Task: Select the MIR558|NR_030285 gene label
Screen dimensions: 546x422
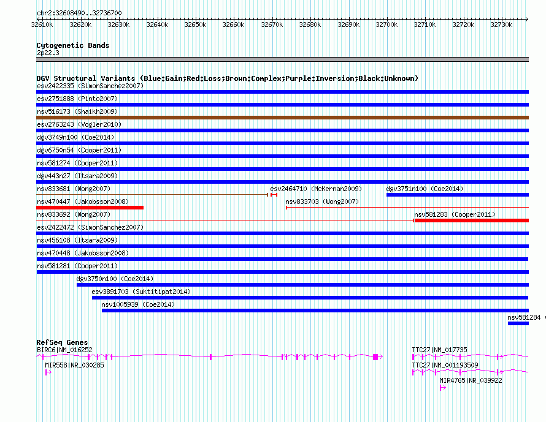Action: [74, 365]
